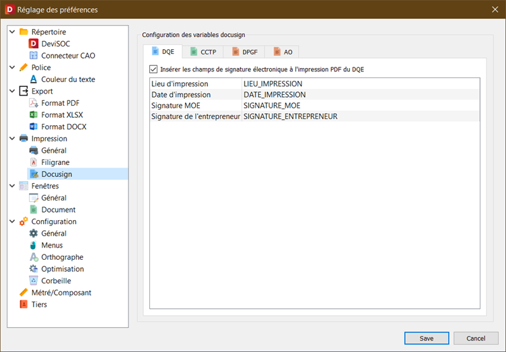Open Orthographe label under Configuration
Screen dimensions: 506x352
63,257
